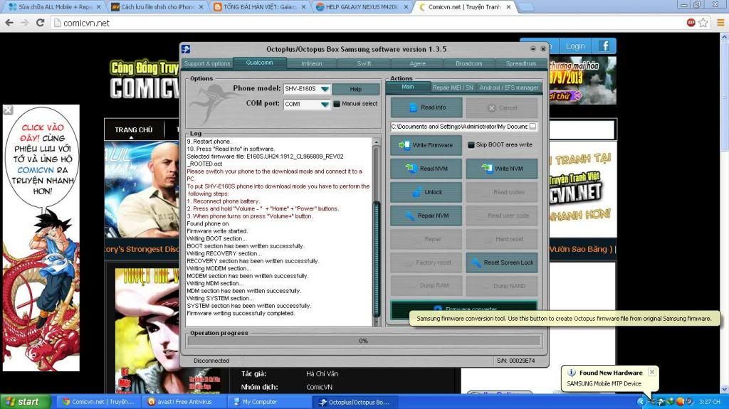The width and height of the screenshot is (729, 409).
Task: Select the Spreadtrum platform tab
Action: coord(520,64)
